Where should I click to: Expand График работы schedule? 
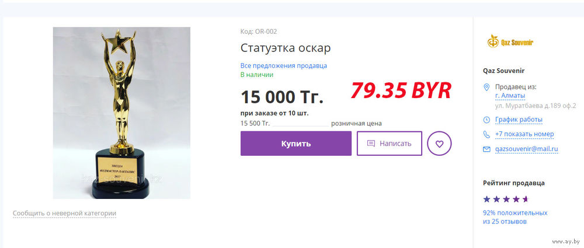[519, 120]
